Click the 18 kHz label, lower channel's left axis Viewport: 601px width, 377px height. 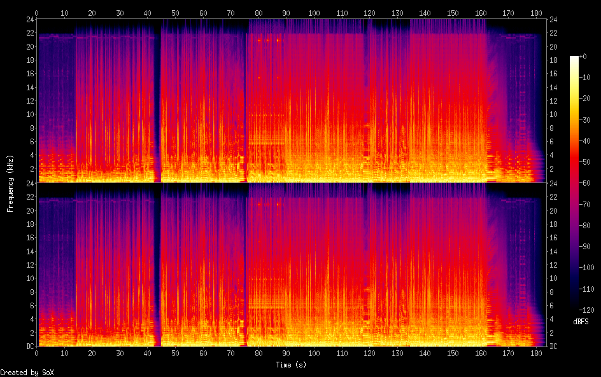pyautogui.click(x=31, y=224)
